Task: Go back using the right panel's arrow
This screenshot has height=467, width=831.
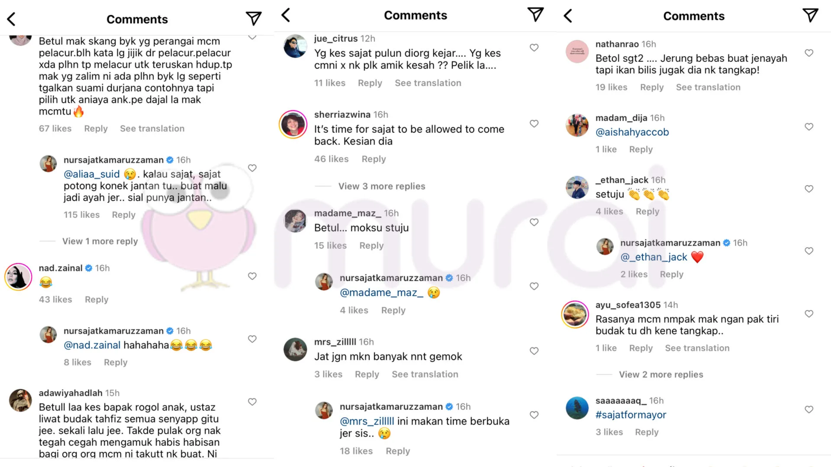Action: click(x=568, y=16)
